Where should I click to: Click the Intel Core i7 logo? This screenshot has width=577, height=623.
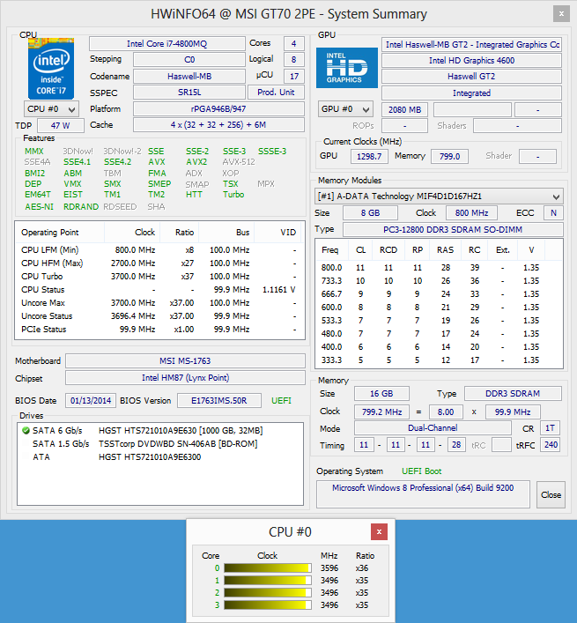coord(51,69)
